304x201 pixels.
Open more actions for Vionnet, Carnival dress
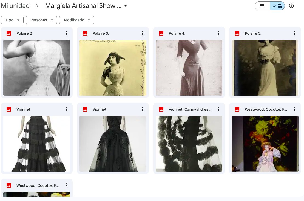click(x=218, y=109)
